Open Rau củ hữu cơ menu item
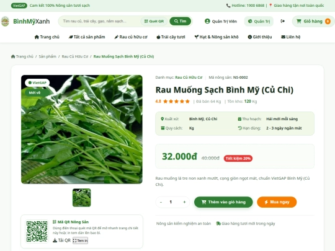This screenshot has width=335, height=251. click(131, 37)
